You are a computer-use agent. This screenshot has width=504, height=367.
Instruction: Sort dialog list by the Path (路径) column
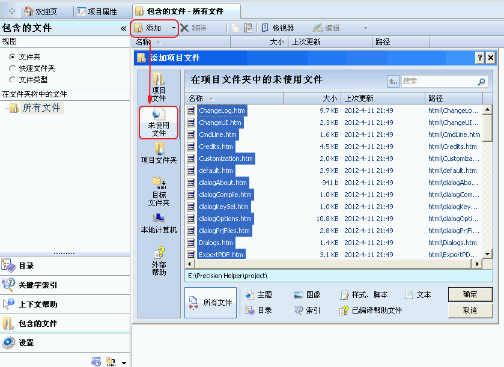pyautogui.click(x=454, y=99)
